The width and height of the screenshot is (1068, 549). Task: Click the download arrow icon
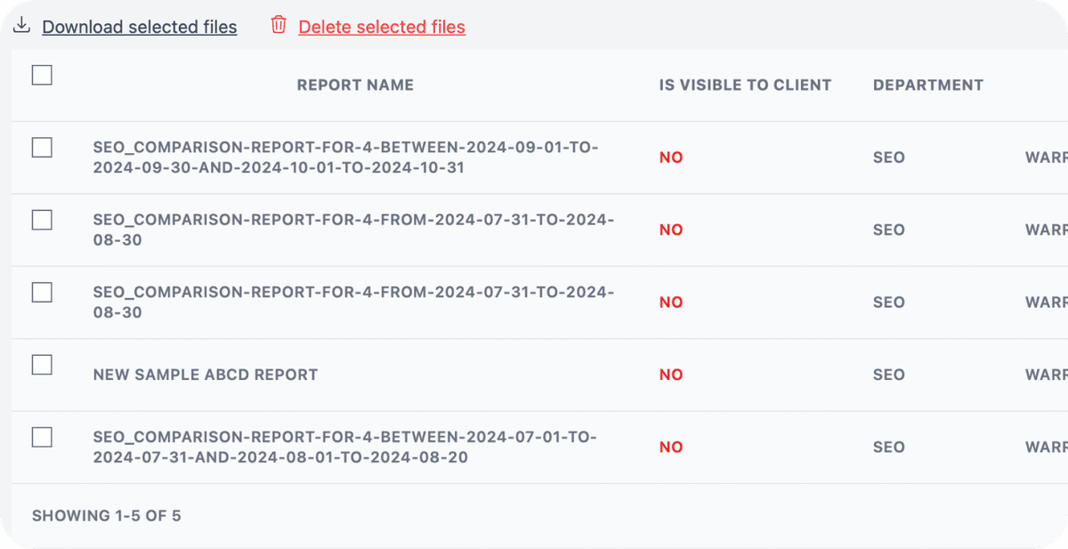coord(22,26)
